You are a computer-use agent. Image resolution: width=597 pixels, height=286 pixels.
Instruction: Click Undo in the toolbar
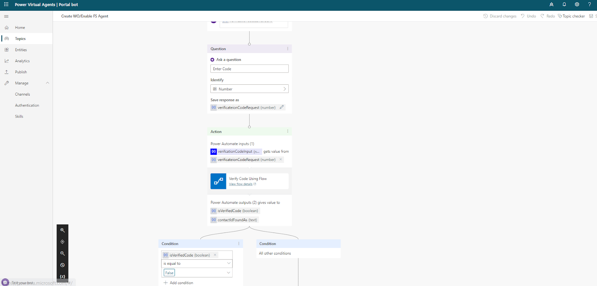[x=528, y=16]
